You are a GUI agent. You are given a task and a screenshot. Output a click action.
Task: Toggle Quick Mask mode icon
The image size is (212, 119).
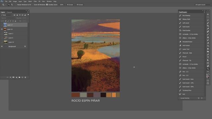(x=208, y=81)
